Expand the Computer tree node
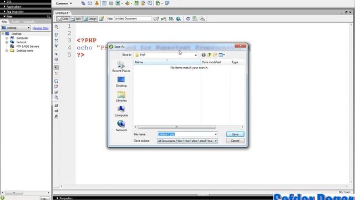Screen dimensions: 355x200 coord(7,38)
